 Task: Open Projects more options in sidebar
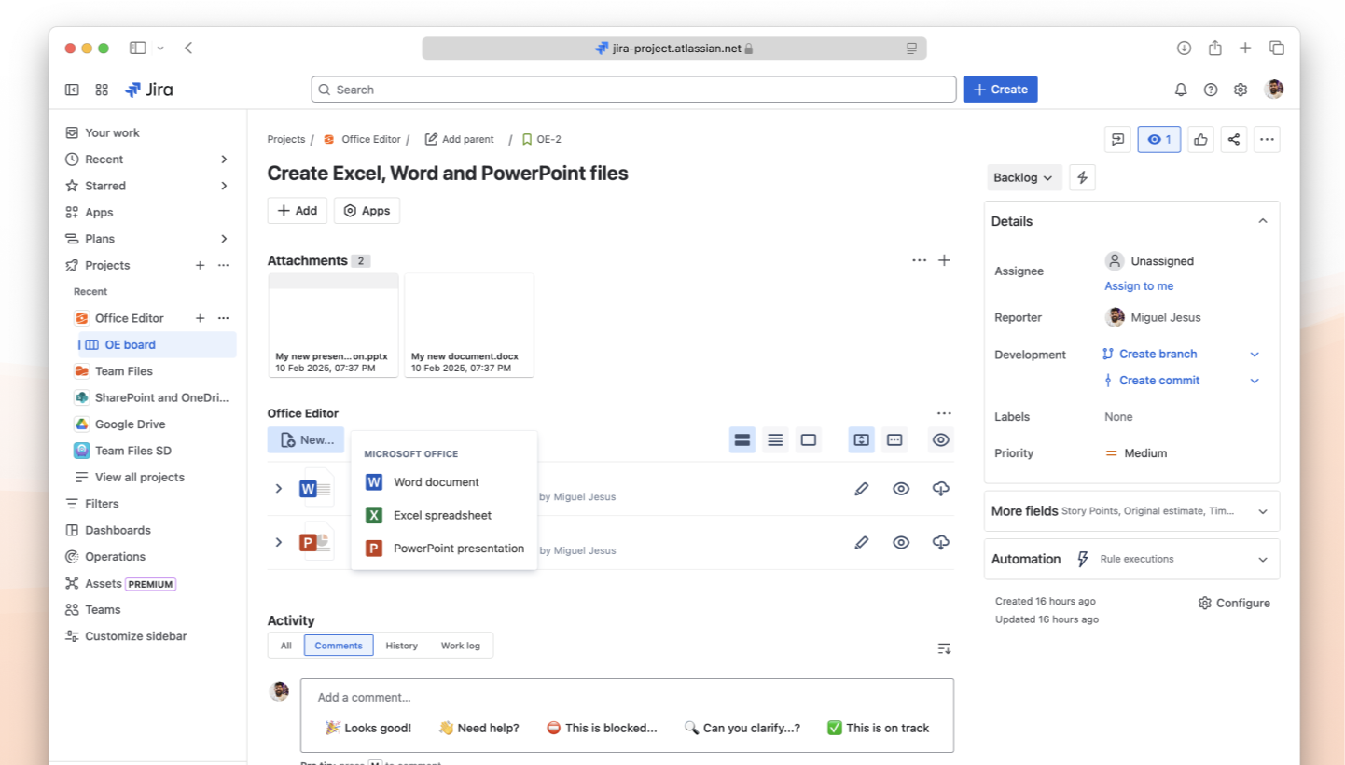(x=224, y=265)
